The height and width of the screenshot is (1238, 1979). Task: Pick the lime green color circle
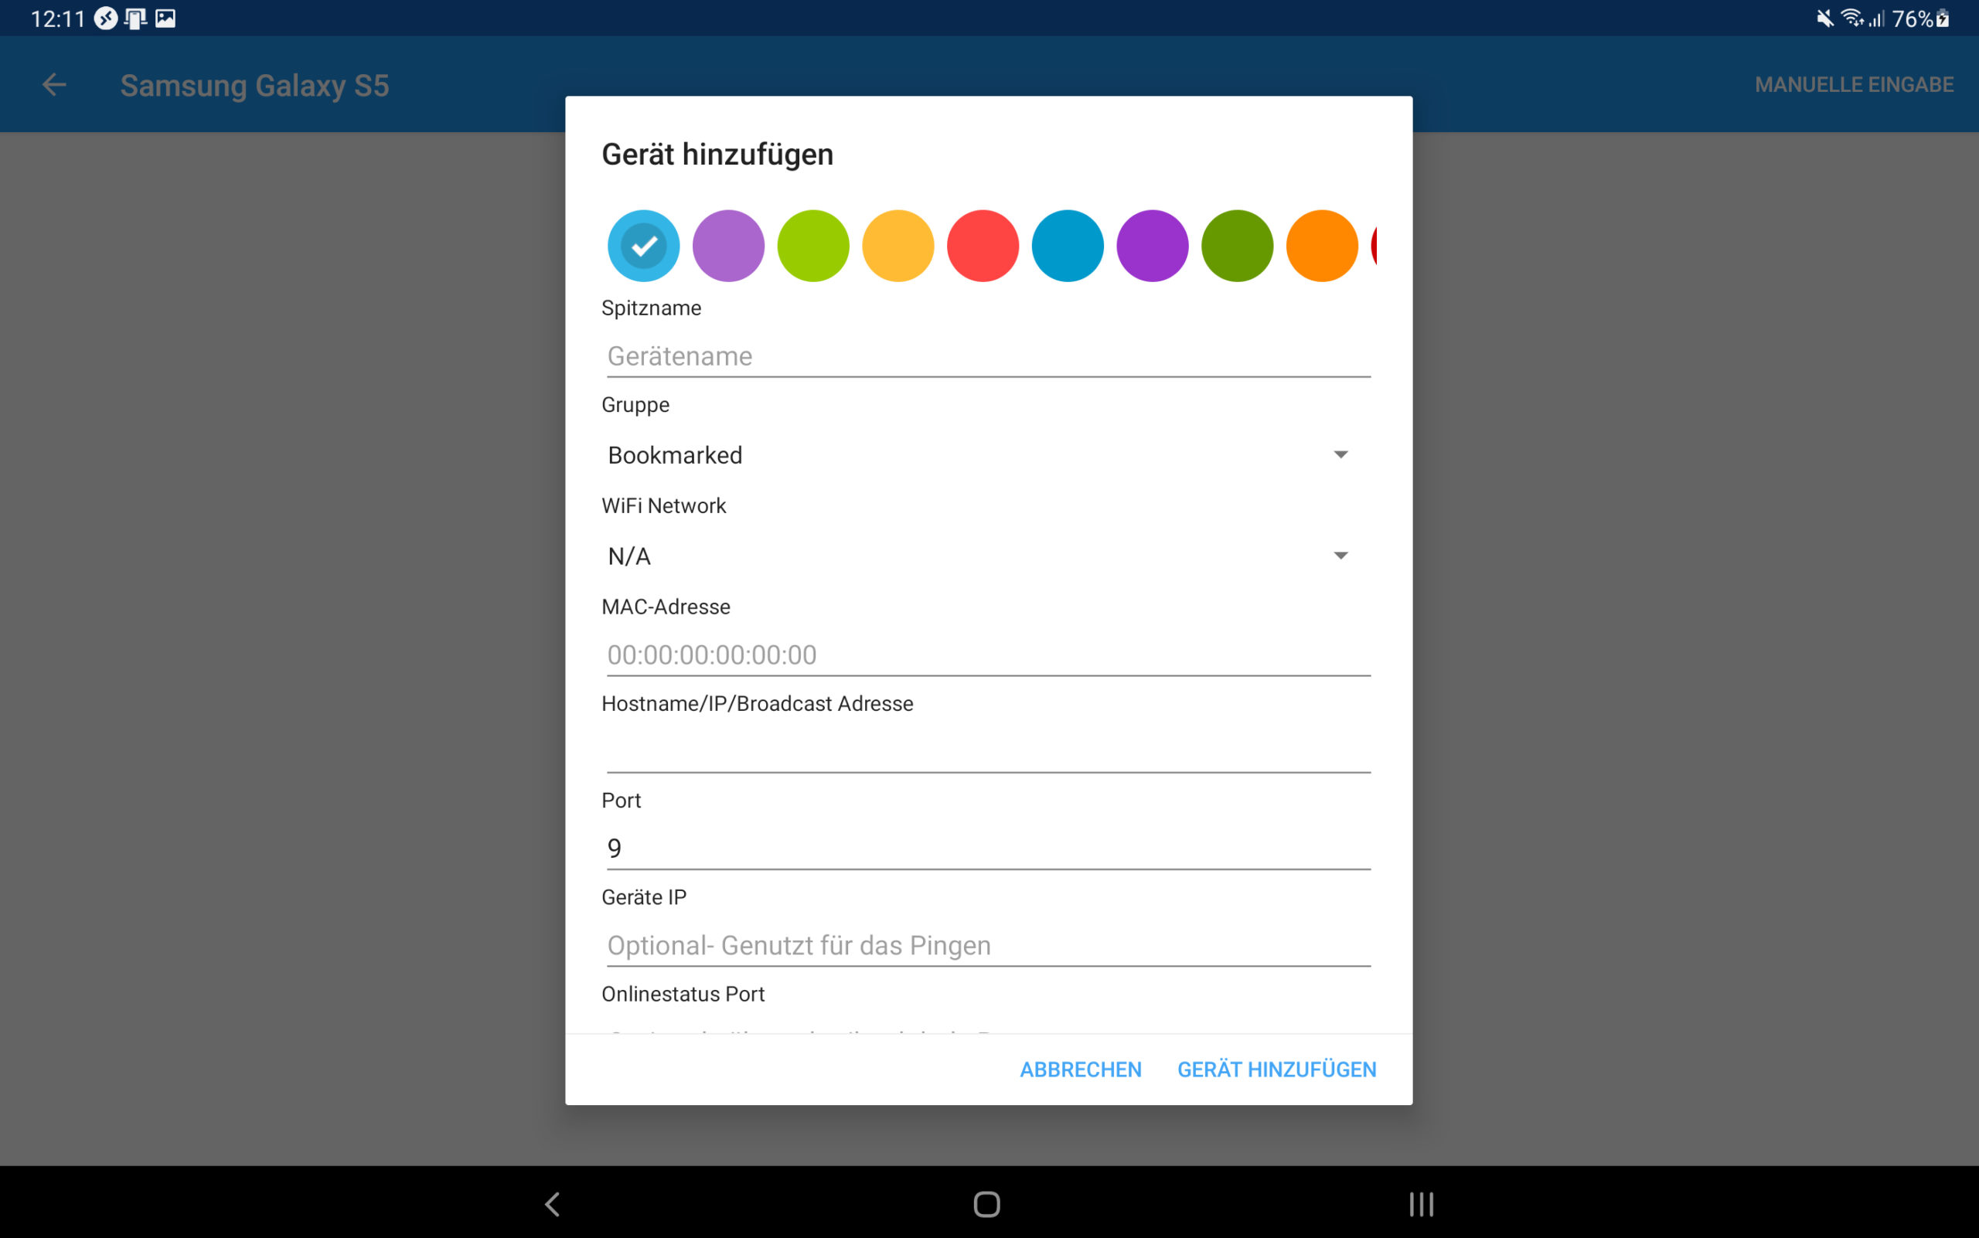click(x=812, y=246)
